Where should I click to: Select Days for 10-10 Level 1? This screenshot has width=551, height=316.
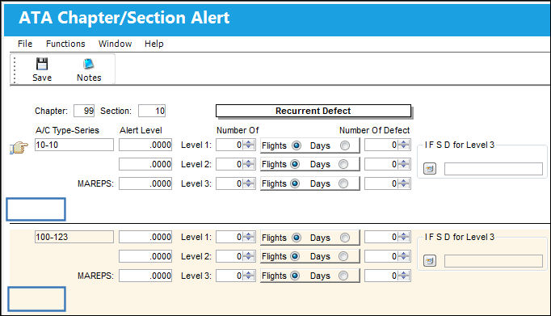click(x=345, y=145)
